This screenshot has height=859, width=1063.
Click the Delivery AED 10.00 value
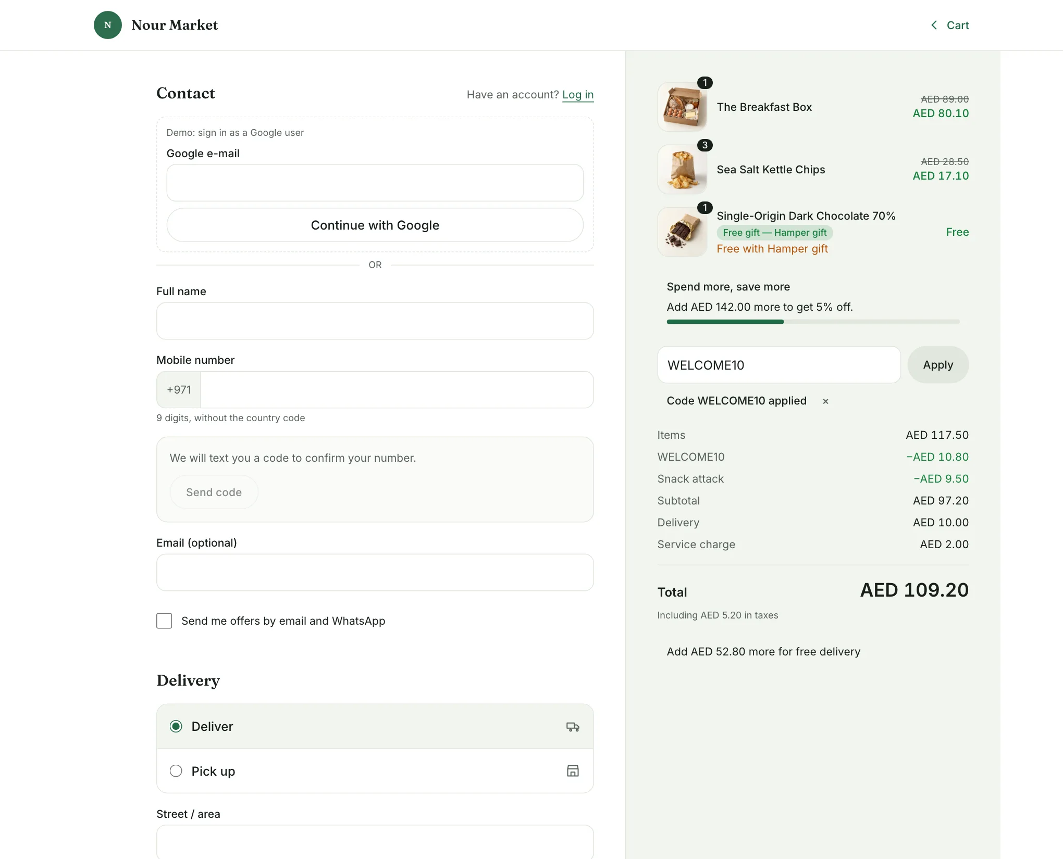941,522
